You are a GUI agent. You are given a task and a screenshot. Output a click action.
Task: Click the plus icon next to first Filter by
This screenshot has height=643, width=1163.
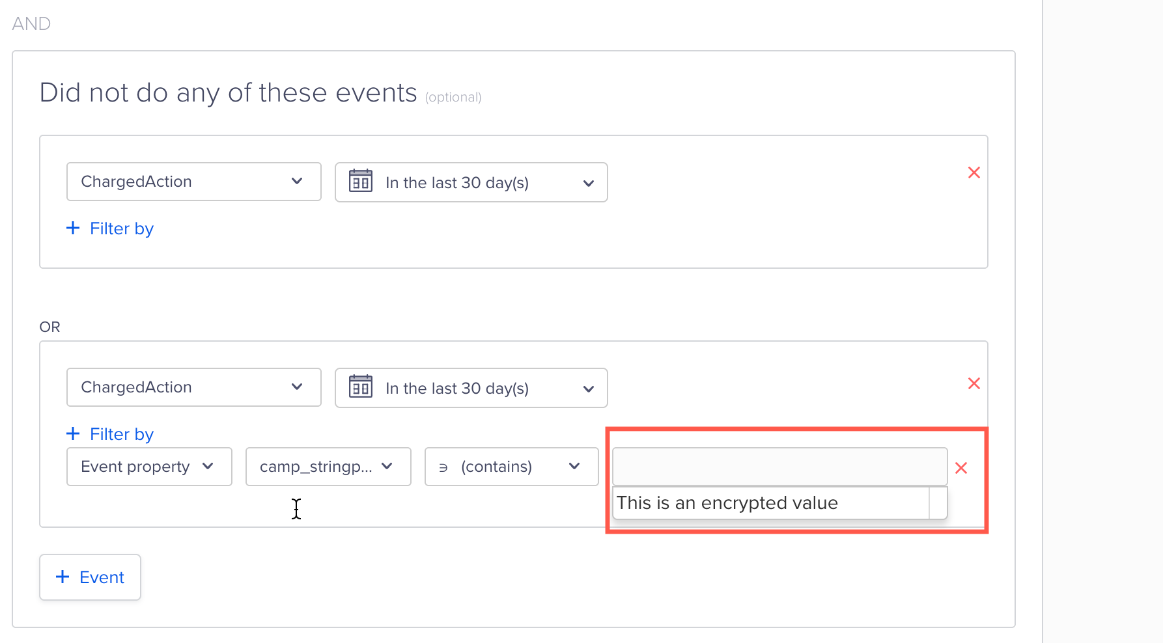tap(72, 228)
